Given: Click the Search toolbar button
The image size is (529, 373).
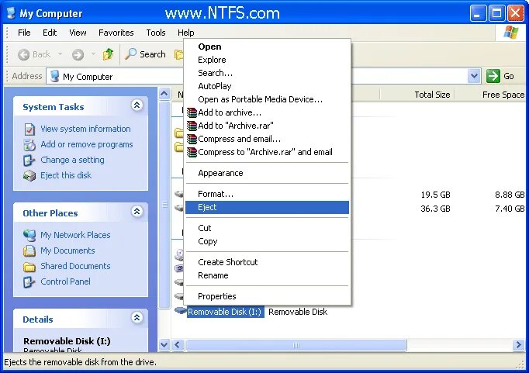Looking at the screenshot, I should click(145, 54).
